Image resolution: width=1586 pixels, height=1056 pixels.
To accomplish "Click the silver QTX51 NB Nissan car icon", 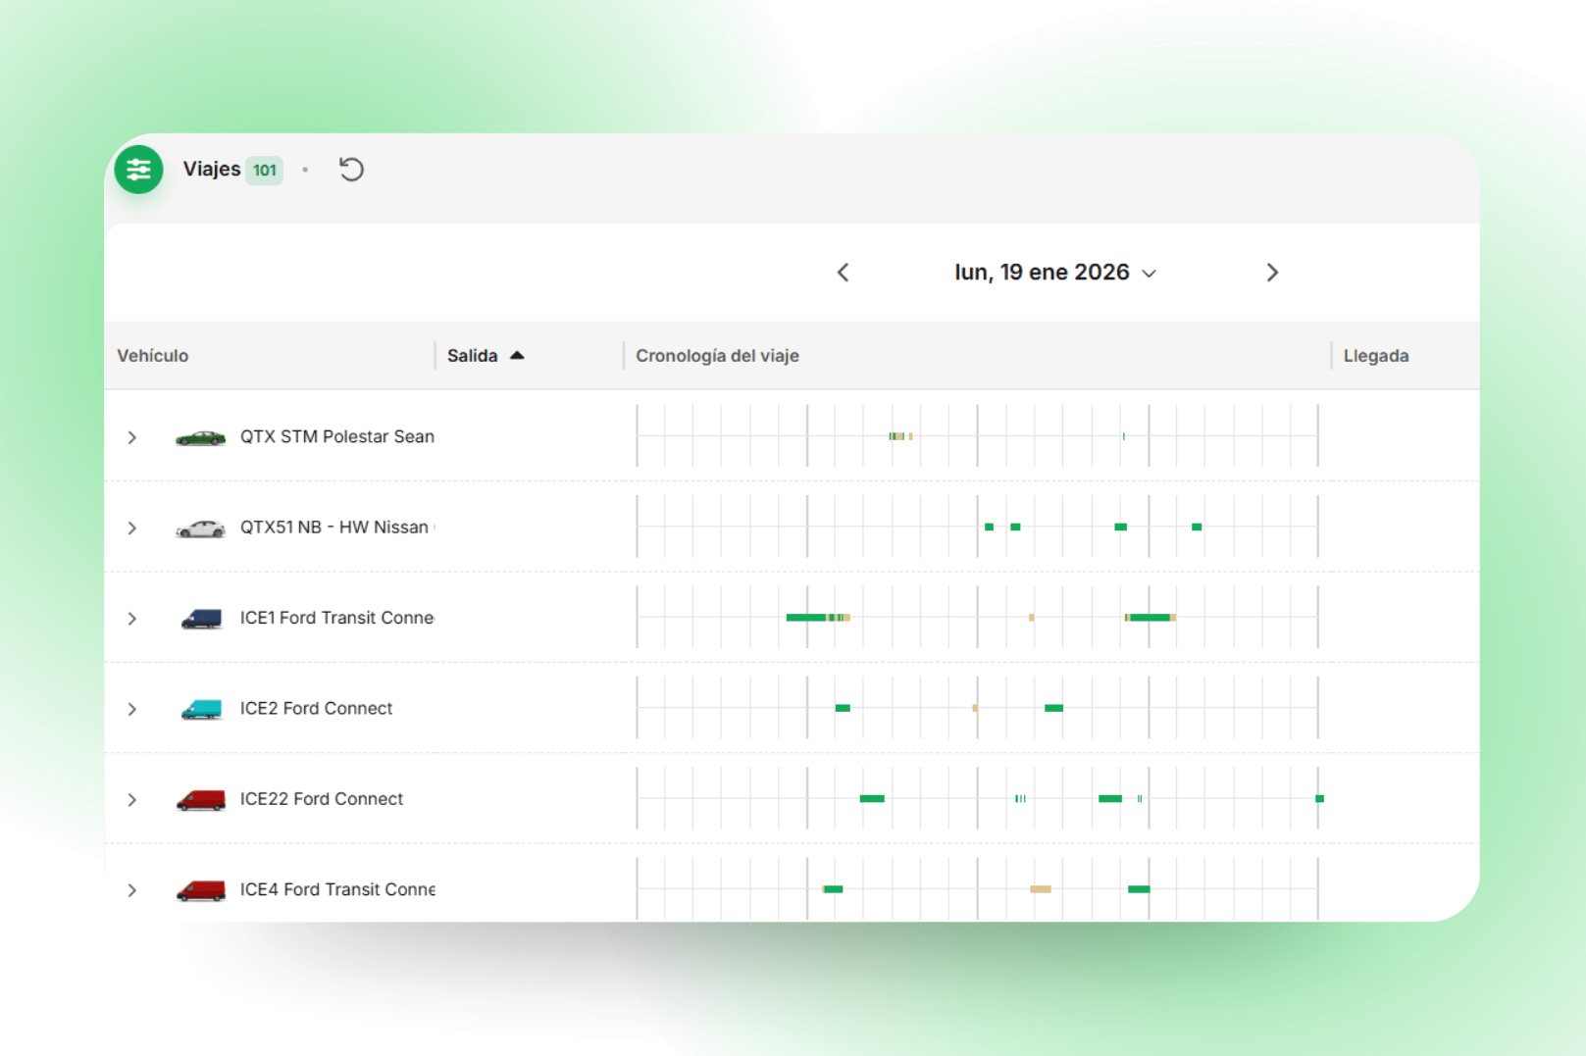I will (200, 528).
